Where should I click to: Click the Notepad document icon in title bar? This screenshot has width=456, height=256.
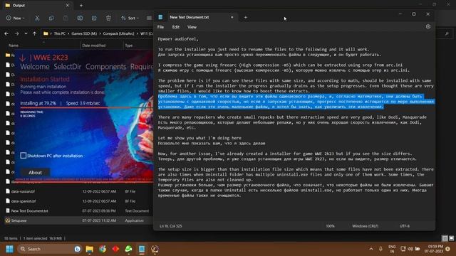160,17
